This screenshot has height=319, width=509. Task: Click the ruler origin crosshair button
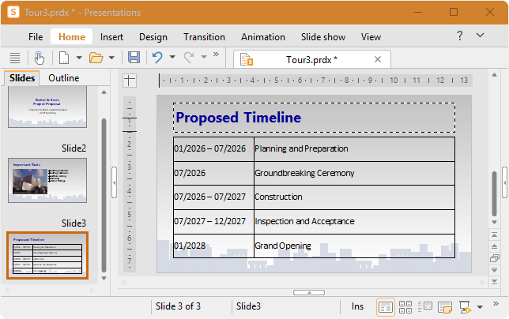129,80
